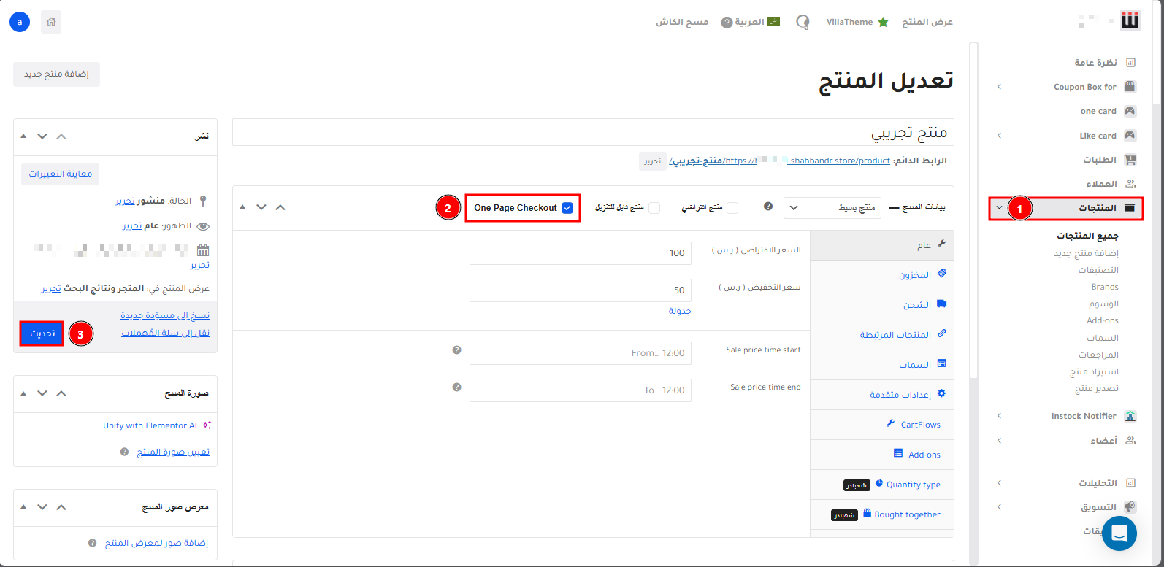Screen dimensions: 1164x567
Task: Click the إضافة منتج جديد button
Action: pos(56,74)
